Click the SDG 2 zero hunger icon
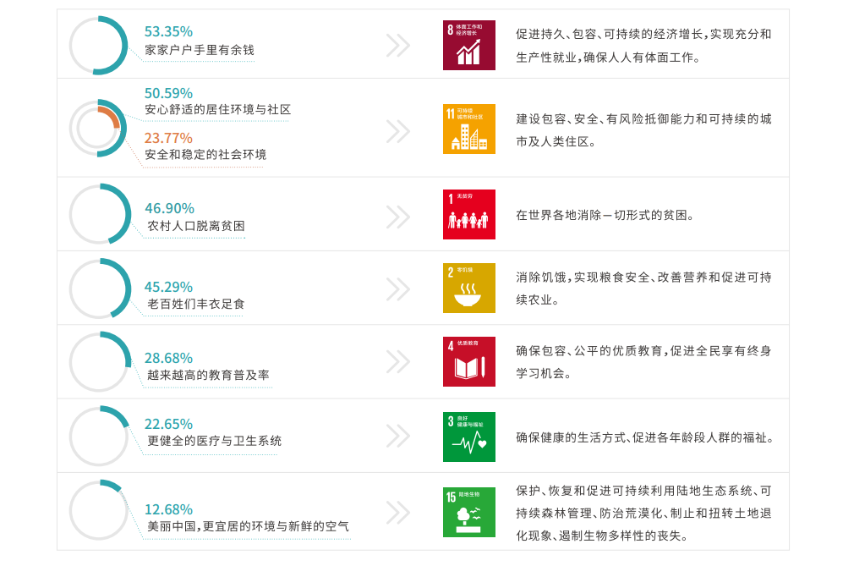Viewport: 843px width, 566px height. point(469,288)
